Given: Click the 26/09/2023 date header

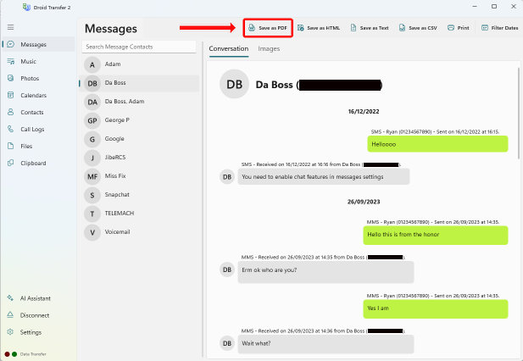Looking at the screenshot, I should click(364, 202).
